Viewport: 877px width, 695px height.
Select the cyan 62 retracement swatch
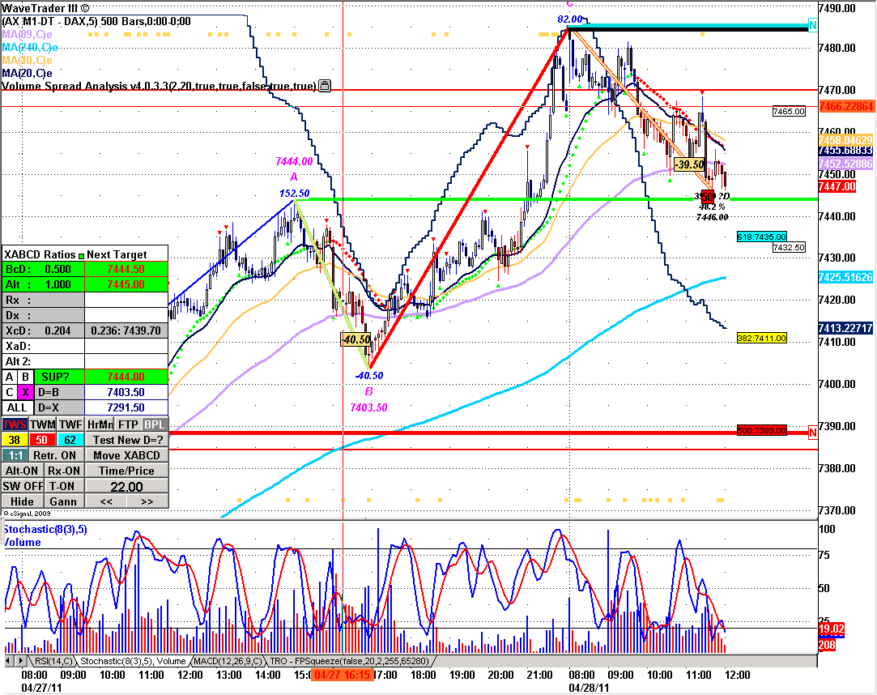[70, 439]
